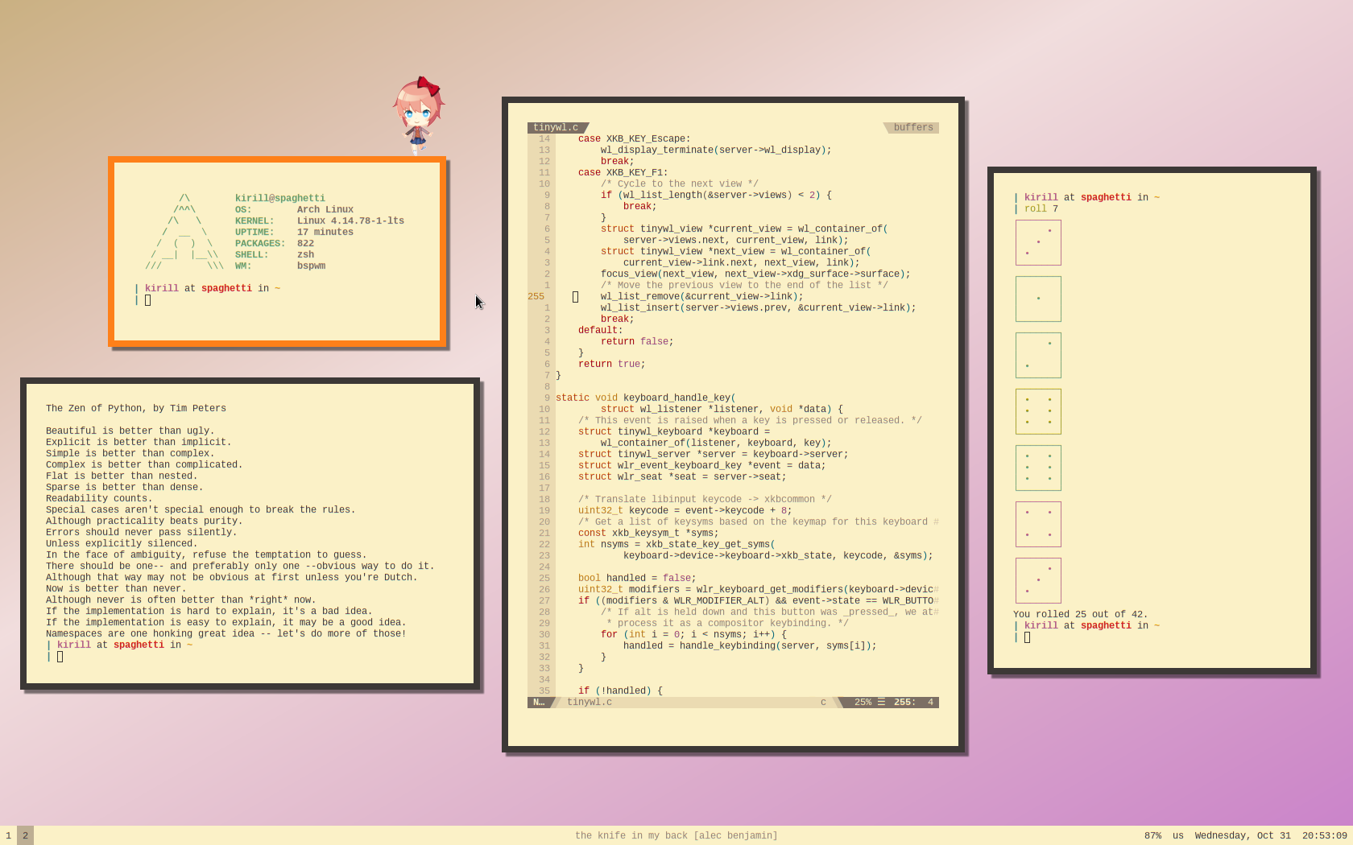Click the die showing four dots
Image resolution: width=1353 pixels, height=845 pixels.
coord(1038,524)
